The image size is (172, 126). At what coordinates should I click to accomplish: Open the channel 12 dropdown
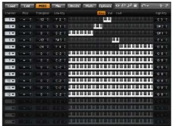coord(10,94)
